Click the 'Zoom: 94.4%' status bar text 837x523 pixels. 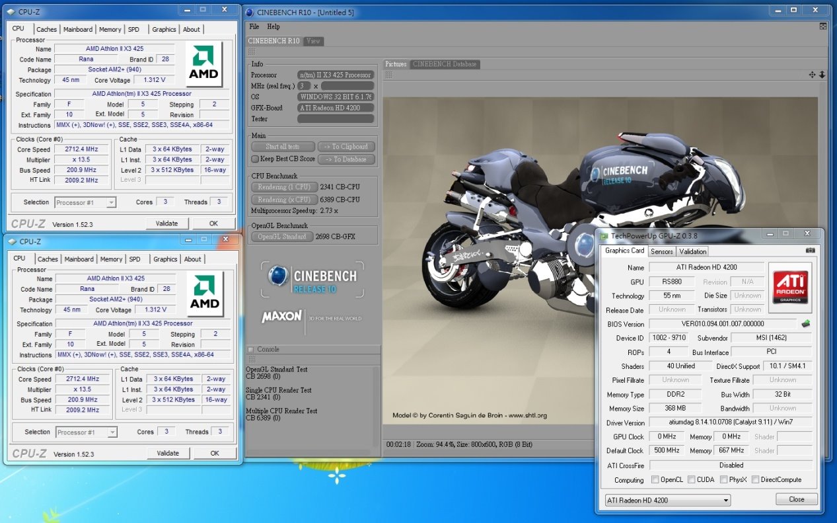(437, 444)
